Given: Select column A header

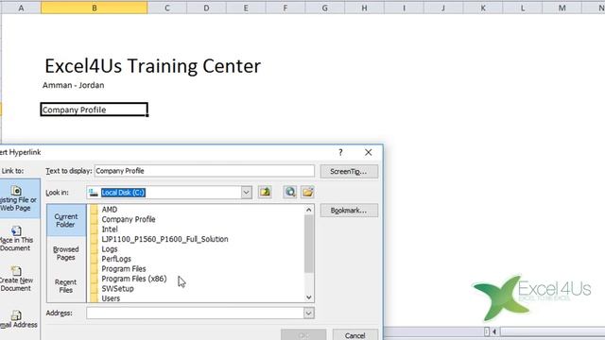Looking at the screenshot, I should [x=21, y=8].
